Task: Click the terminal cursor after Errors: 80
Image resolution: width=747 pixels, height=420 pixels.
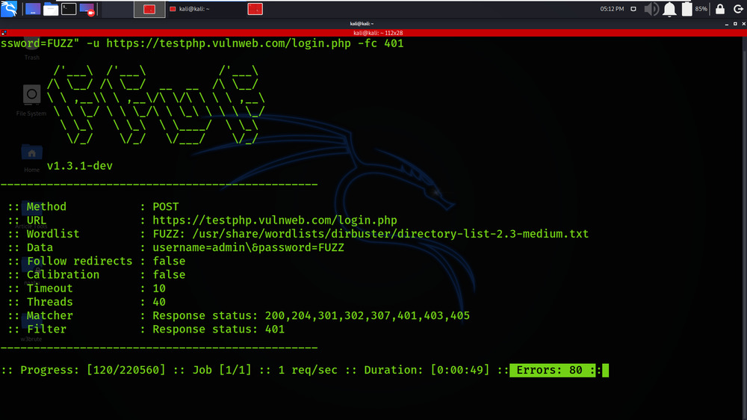Action: click(605, 370)
